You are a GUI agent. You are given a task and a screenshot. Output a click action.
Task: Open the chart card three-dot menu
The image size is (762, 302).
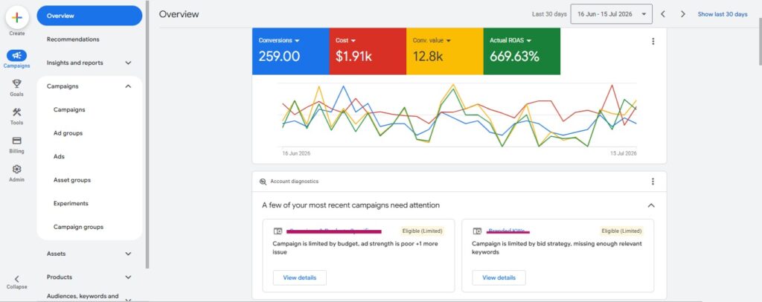pos(653,41)
